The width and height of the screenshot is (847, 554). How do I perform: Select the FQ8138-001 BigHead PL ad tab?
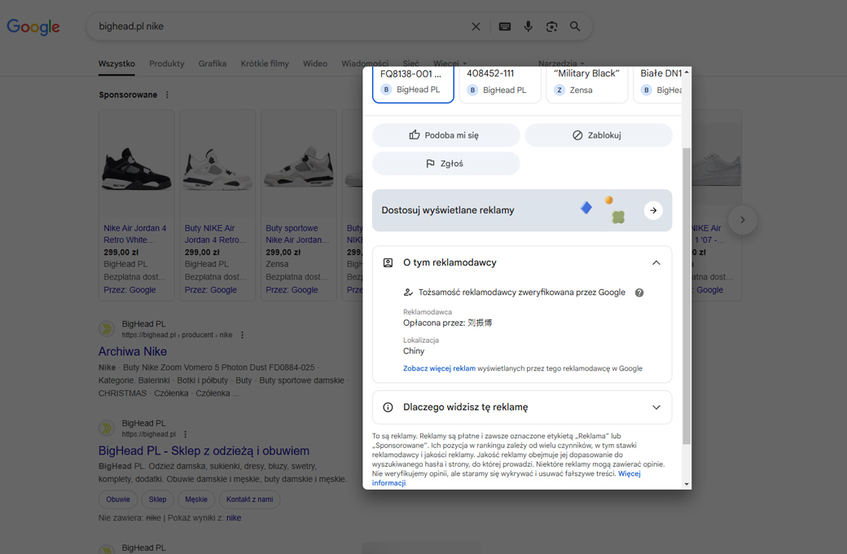[413, 84]
